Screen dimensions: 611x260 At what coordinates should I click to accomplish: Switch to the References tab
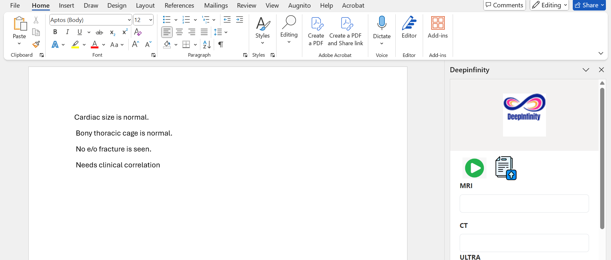179,5
